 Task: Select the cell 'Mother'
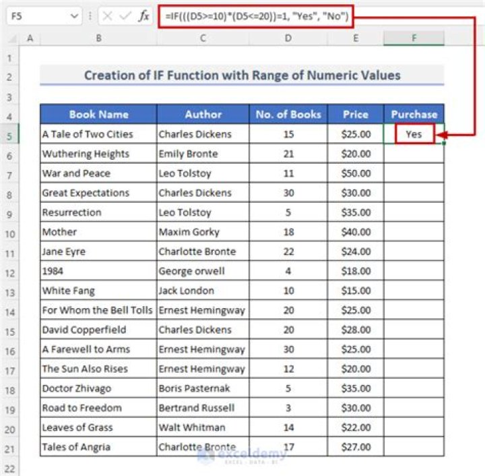(x=98, y=231)
